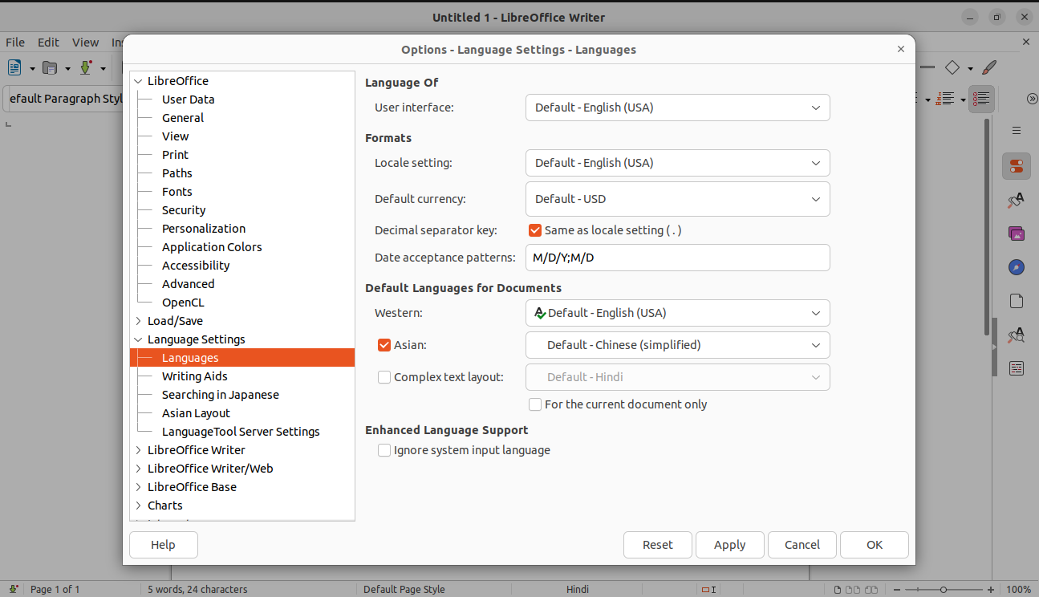Enable the Complex text layout checkbox
The image size is (1039, 597).
pos(384,377)
